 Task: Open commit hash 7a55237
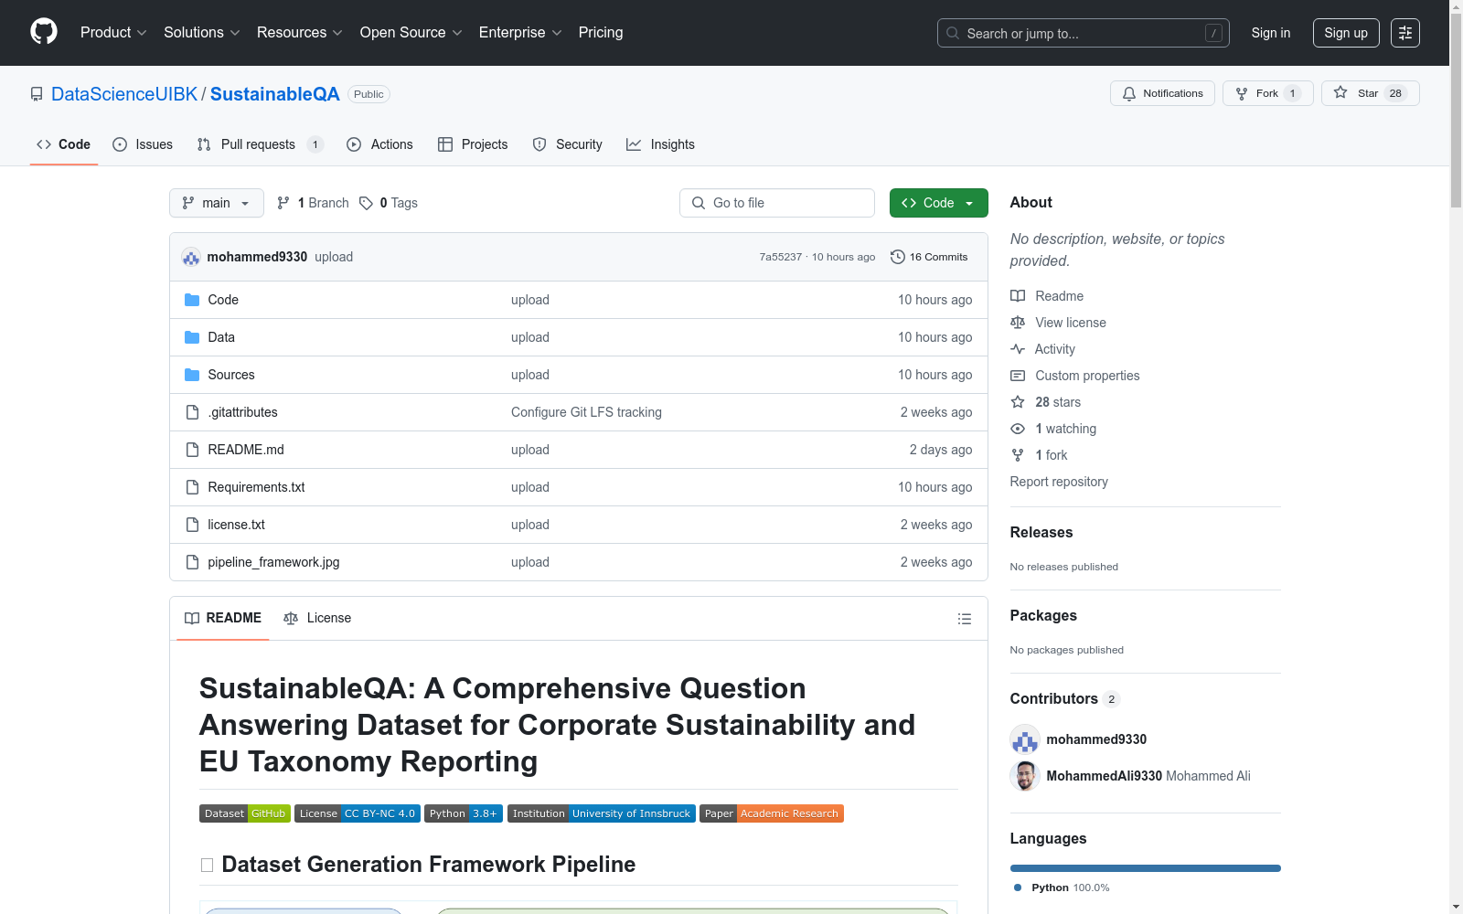[x=780, y=257]
